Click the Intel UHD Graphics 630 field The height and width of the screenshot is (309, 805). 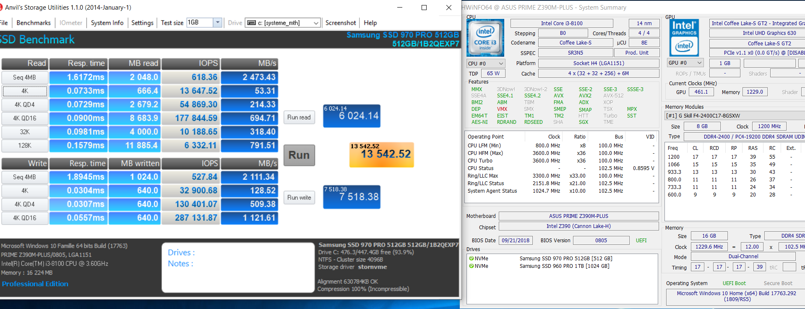(757, 33)
